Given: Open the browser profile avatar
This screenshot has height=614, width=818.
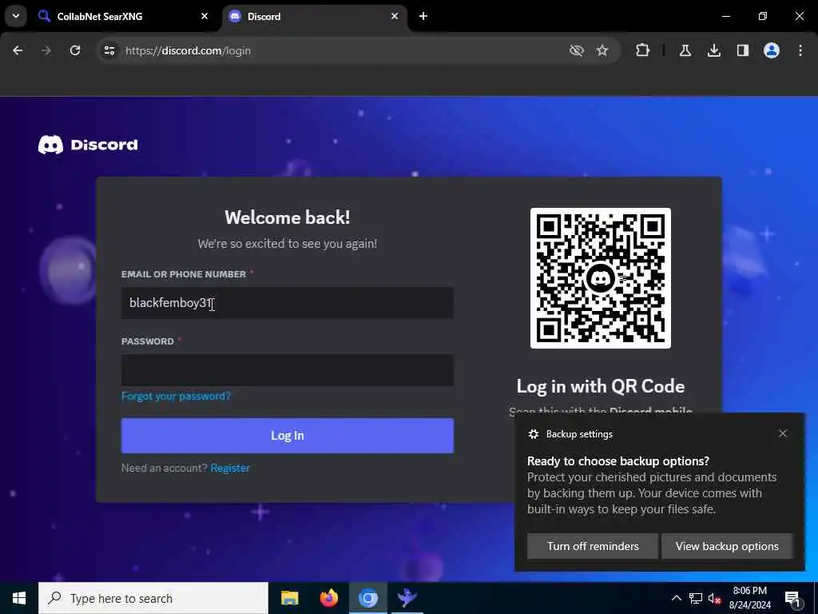Looking at the screenshot, I should point(771,50).
